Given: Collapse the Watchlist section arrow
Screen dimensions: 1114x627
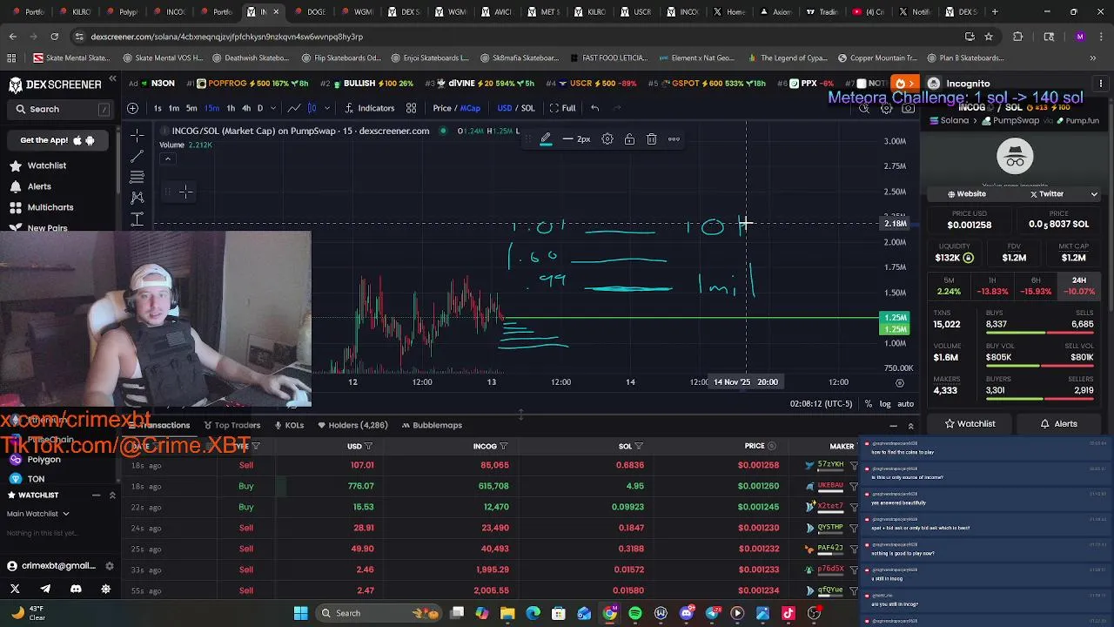Looking at the screenshot, I should coord(112,495).
